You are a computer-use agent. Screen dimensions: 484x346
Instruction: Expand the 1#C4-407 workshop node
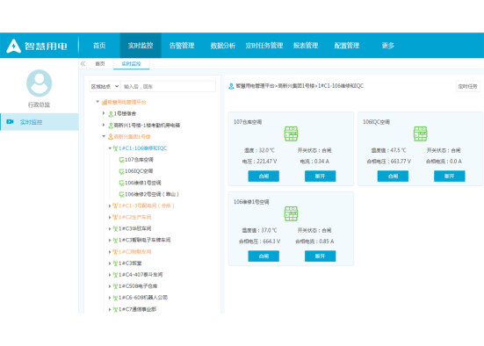click(110, 275)
